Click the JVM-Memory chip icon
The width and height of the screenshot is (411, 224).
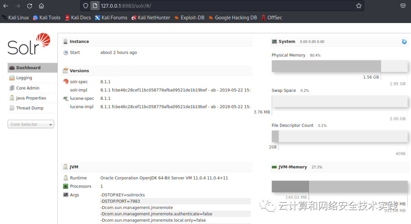click(274, 167)
